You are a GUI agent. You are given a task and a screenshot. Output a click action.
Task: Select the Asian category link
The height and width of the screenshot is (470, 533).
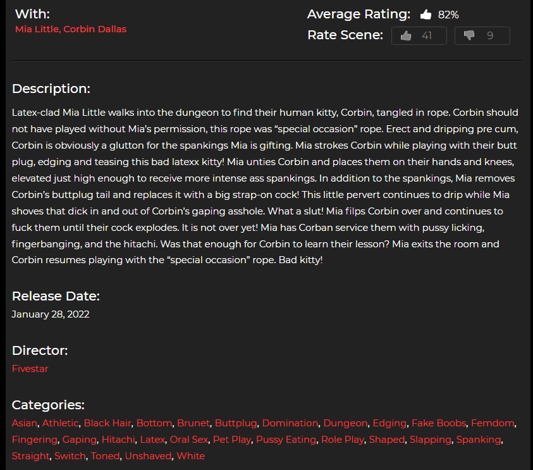click(x=25, y=423)
